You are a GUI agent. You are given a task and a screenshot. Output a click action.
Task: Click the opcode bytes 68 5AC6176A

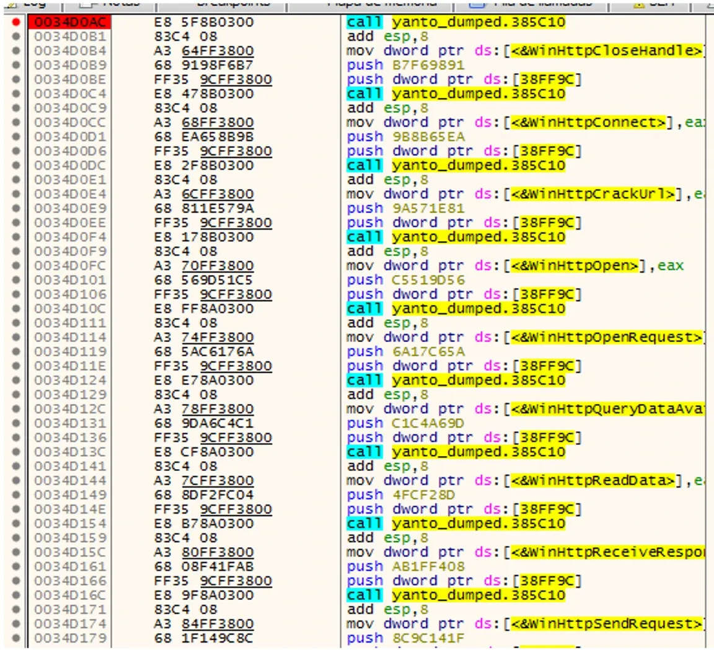[203, 352]
